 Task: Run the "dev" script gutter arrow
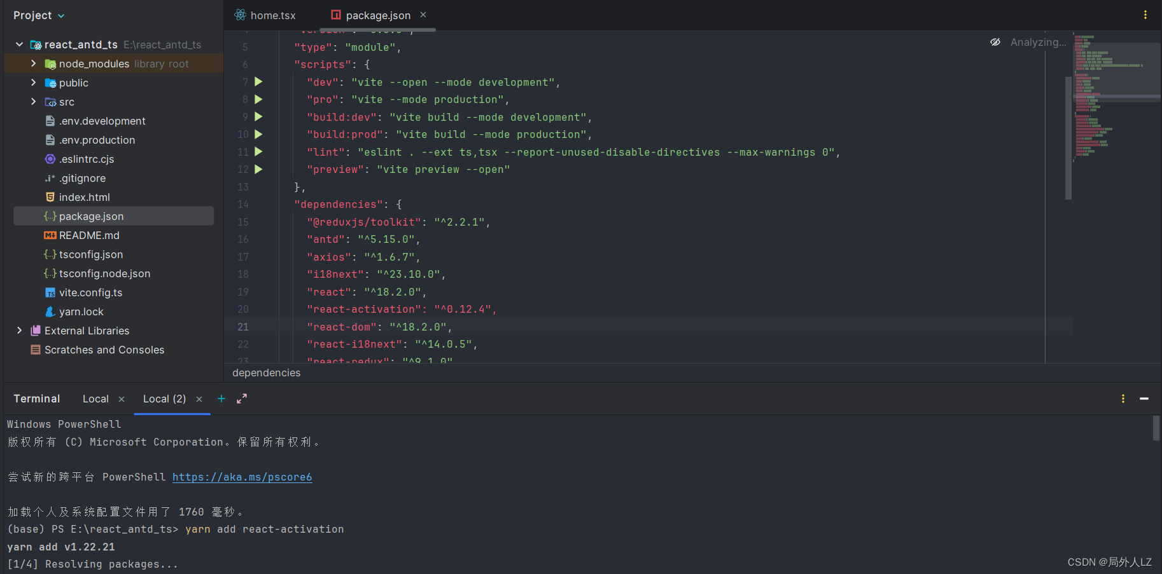point(258,82)
